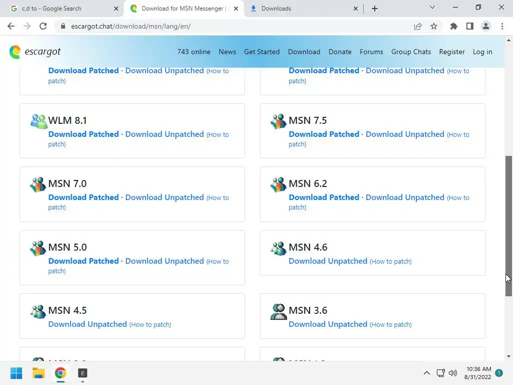Open the notification badge in tray
This screenshot has width=513, height=385.
point(499,373)
